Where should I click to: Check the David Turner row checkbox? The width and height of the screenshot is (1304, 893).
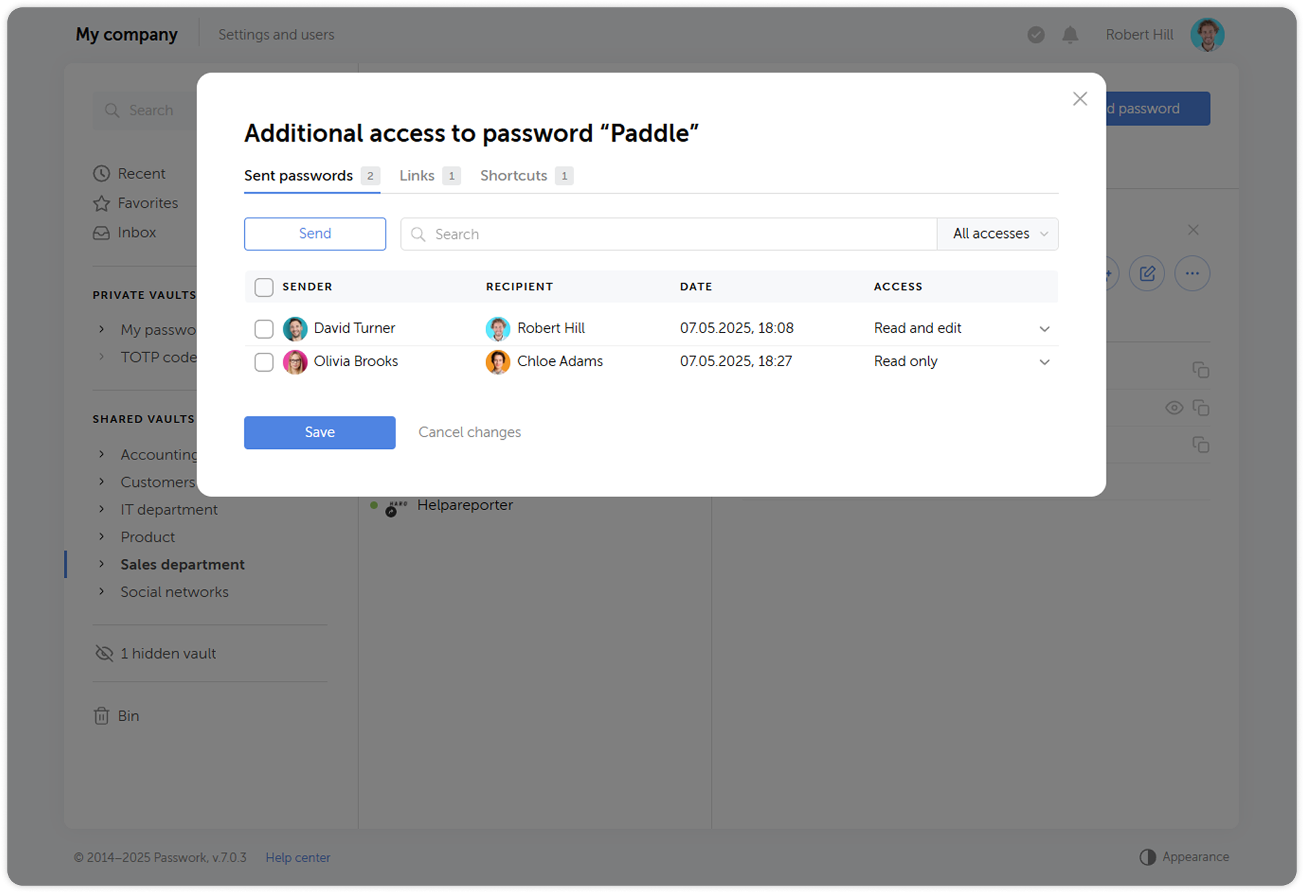(263, 329)
